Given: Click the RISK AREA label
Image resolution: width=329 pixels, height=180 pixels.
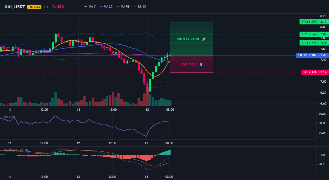Looking at the screenshot, I should tap(191, 64).
